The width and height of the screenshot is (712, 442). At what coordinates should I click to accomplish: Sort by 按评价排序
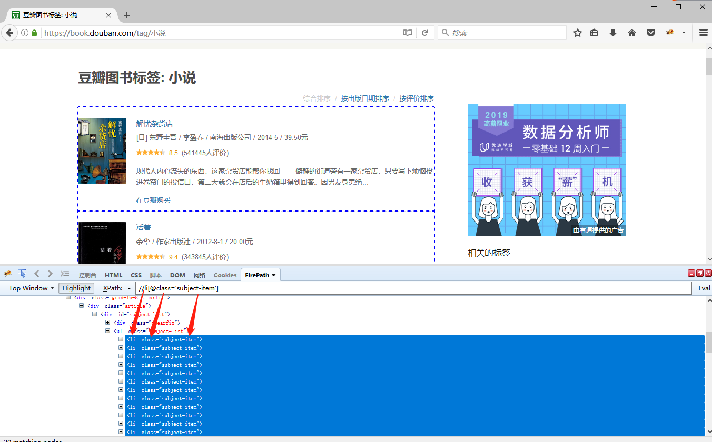pos(417,98)
